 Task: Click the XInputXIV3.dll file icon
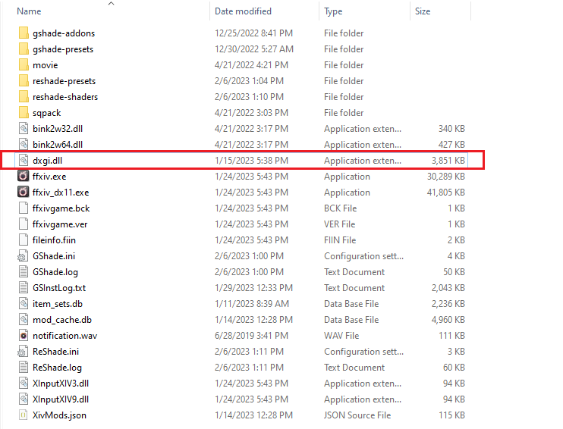coord(24,384)
